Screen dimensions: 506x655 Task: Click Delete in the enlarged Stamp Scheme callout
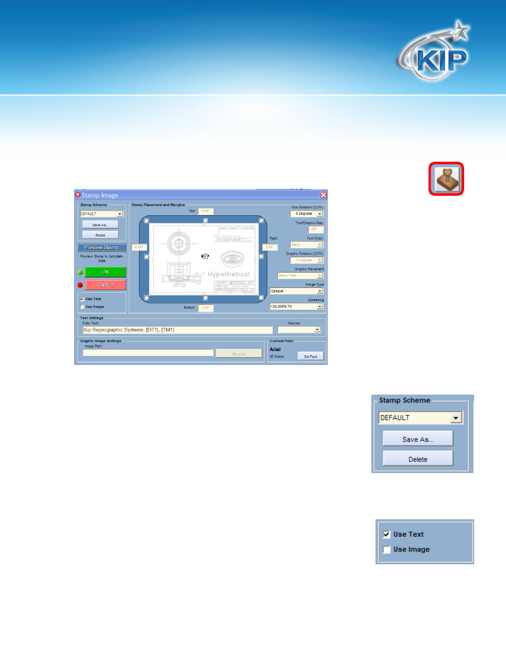click(418, 459)
